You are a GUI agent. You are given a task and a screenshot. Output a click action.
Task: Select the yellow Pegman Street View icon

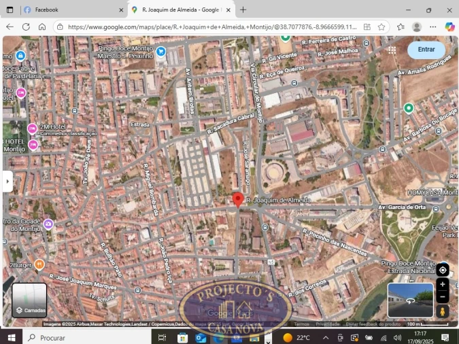tap(443, 311)
